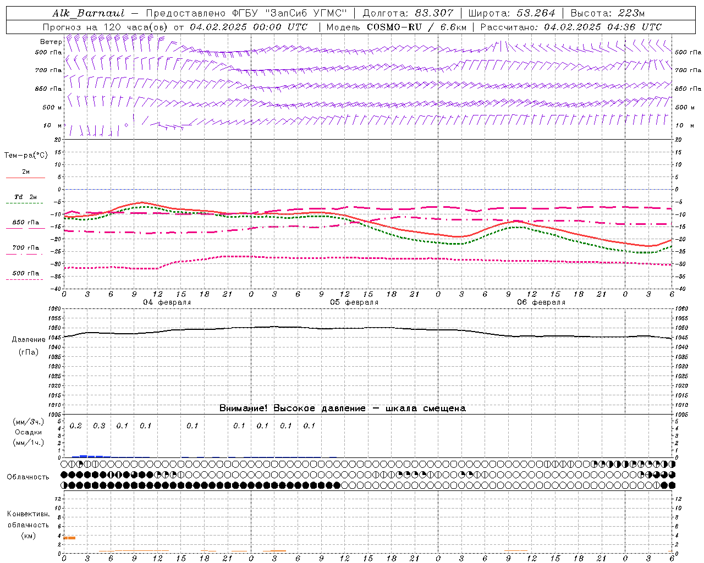Click the 'Тем-ра(°C)' temperature axis label
The width and height of the screenshot is (704, 563).
(x=26, y=155)
